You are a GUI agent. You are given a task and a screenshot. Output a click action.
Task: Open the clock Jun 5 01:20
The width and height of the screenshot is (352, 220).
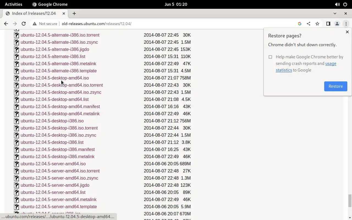176,4
